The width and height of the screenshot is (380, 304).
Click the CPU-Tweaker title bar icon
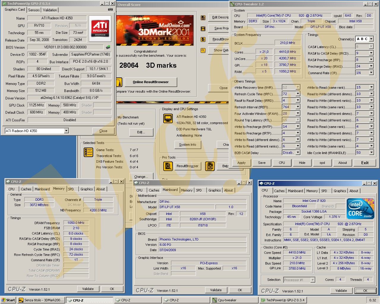pyautogui.click(x=232, y=4)
